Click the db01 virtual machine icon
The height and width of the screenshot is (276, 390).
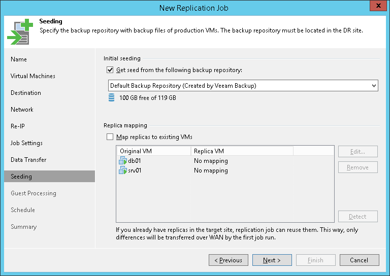coord(123,161)
